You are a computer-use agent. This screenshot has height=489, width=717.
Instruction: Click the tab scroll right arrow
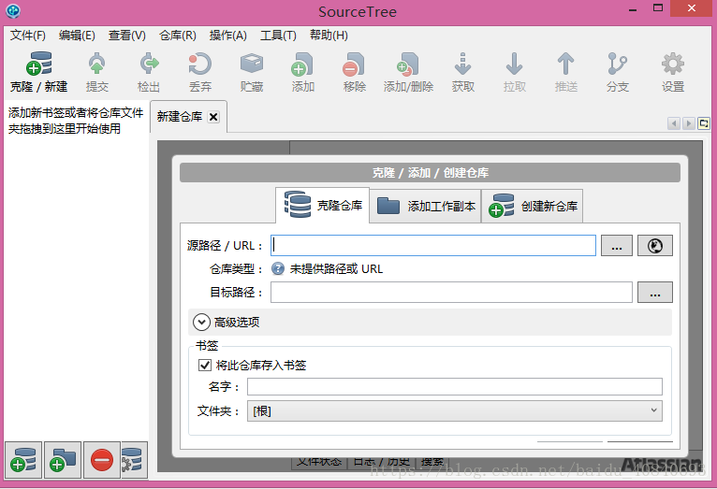click(688, 123)
